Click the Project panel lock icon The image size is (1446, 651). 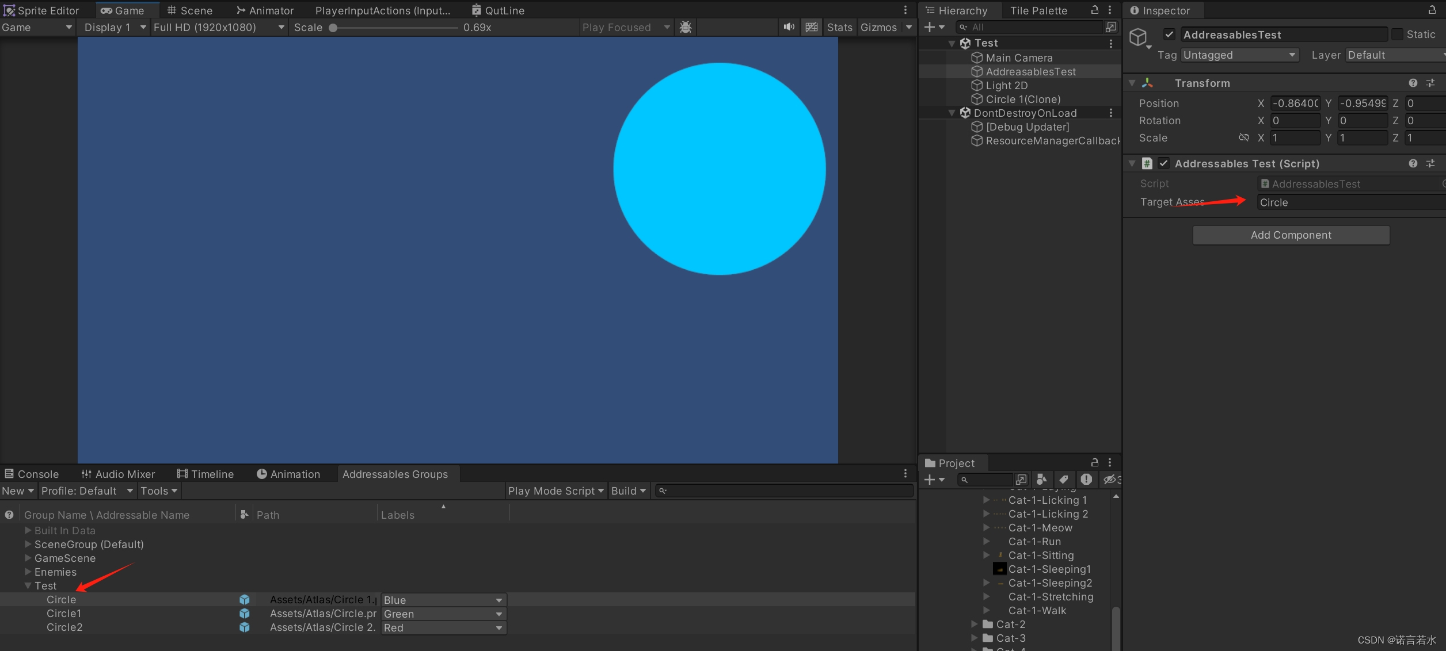point(1095,462)
